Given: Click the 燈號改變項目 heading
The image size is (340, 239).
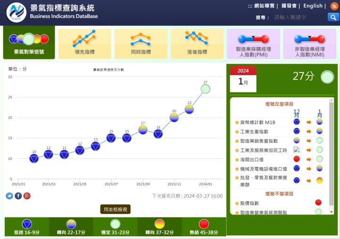Looking at the screenshot, I should 279,104.
